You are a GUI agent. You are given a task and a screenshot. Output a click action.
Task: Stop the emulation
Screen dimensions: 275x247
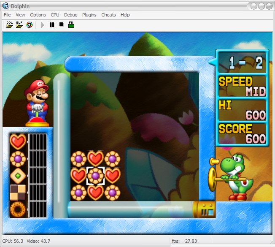[x=62, y=24]
